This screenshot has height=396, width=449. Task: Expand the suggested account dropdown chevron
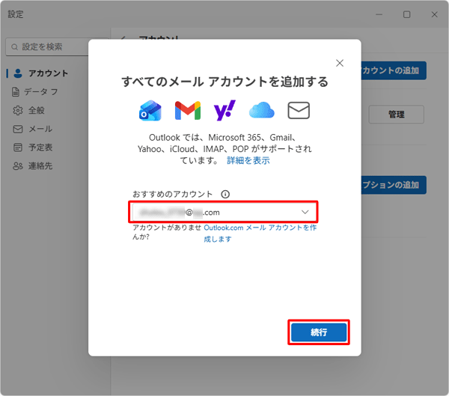(x=305, y=212)
